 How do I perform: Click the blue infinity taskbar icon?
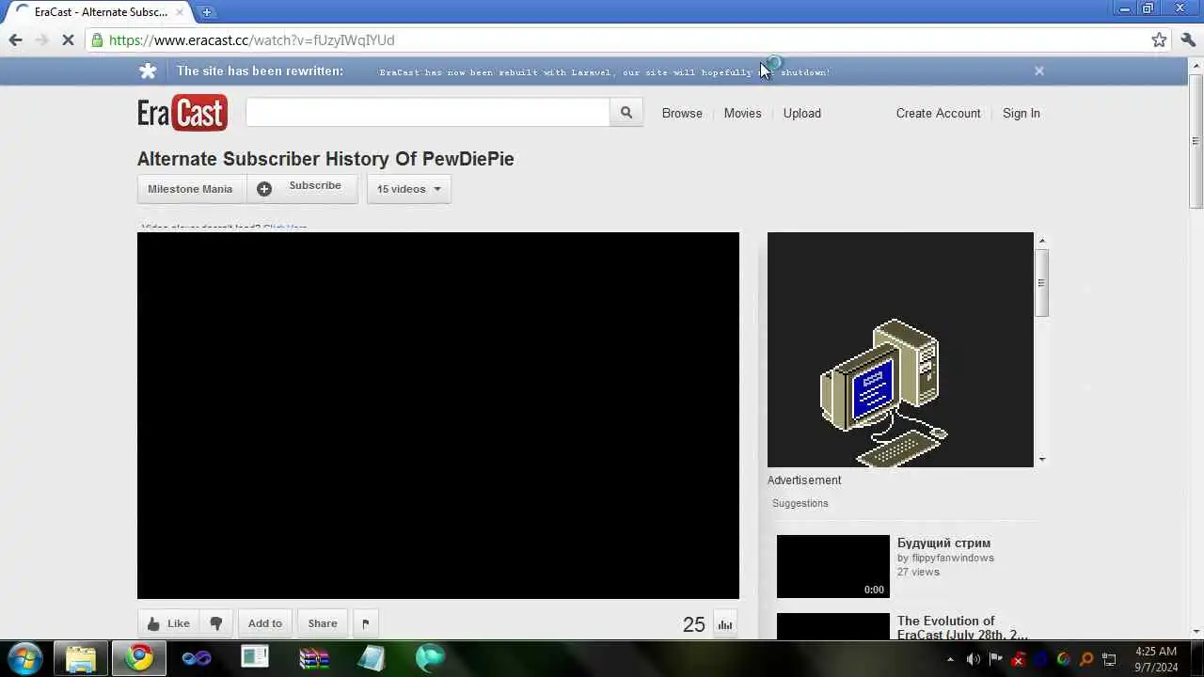197,657
